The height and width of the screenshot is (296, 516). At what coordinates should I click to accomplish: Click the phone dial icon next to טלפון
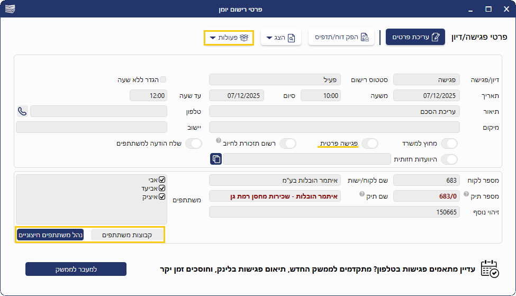click(22, 111)
